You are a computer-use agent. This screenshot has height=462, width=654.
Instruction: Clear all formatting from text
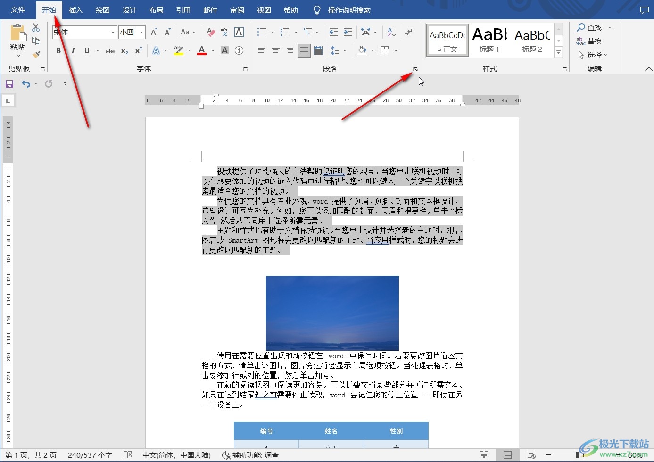click(x=210, y=32)
